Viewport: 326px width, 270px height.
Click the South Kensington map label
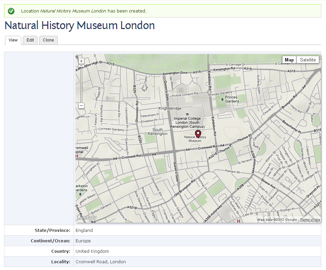(158, 132)
